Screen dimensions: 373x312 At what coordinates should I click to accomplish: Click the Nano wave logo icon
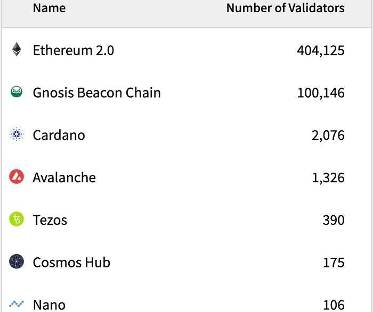coord(17,304)
